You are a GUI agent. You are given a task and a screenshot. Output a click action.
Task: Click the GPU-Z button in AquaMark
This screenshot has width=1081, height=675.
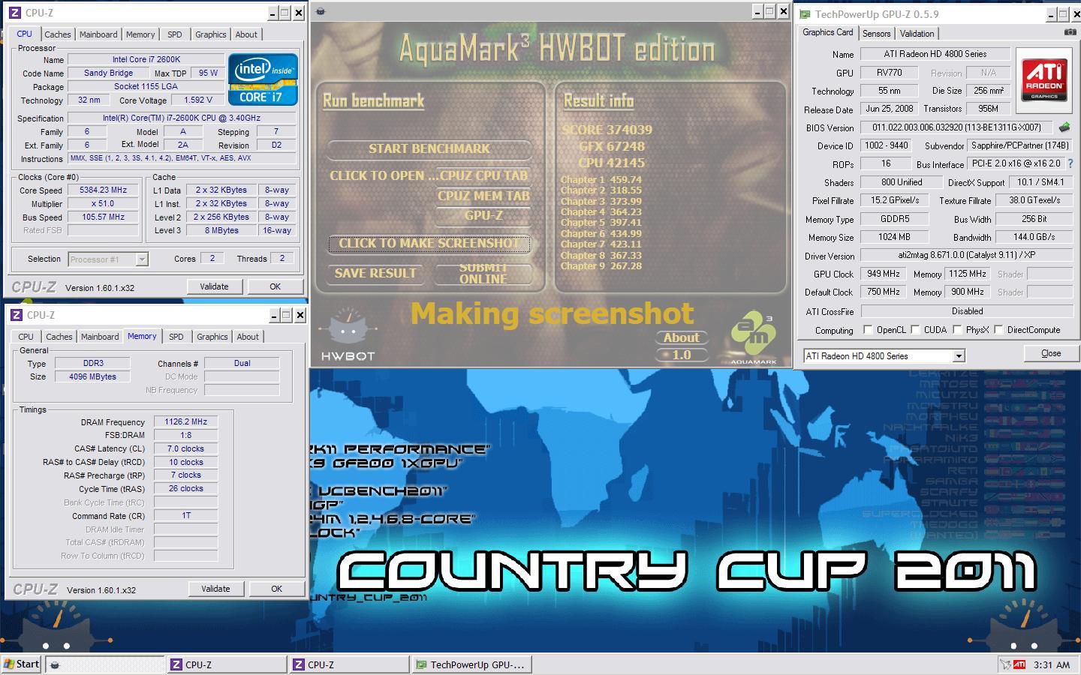483,215
